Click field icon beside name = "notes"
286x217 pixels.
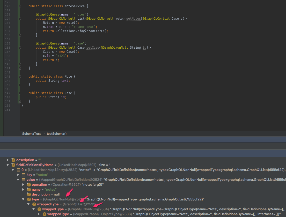point(29,190)
